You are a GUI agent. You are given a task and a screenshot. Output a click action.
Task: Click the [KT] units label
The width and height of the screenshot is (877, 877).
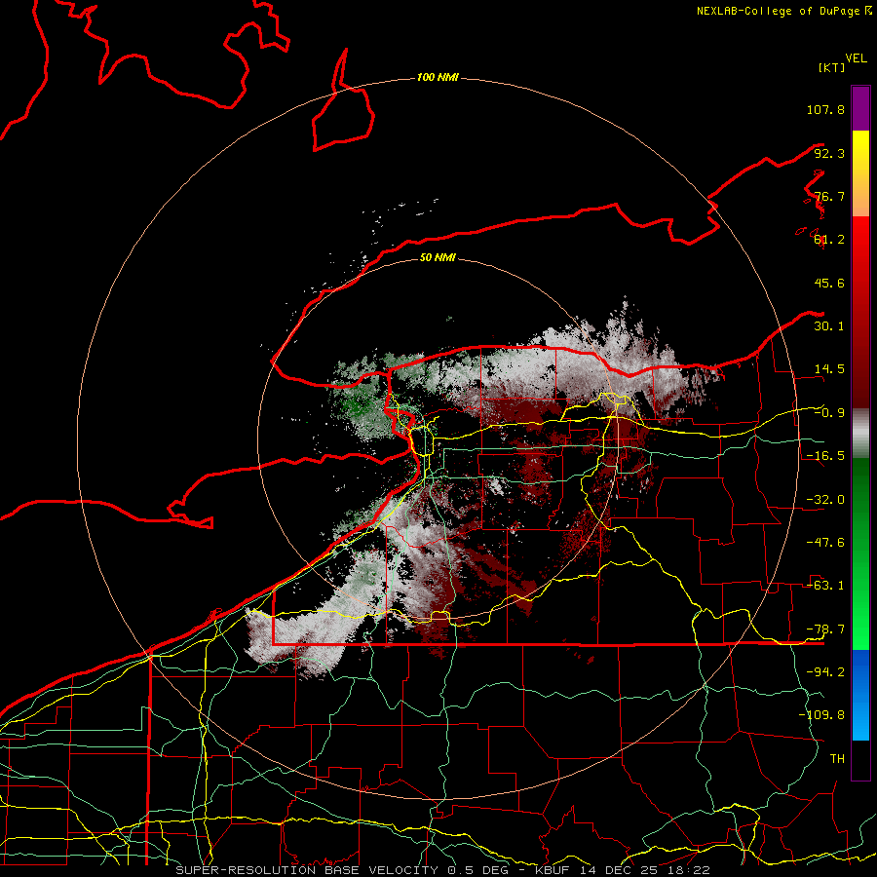832,67
